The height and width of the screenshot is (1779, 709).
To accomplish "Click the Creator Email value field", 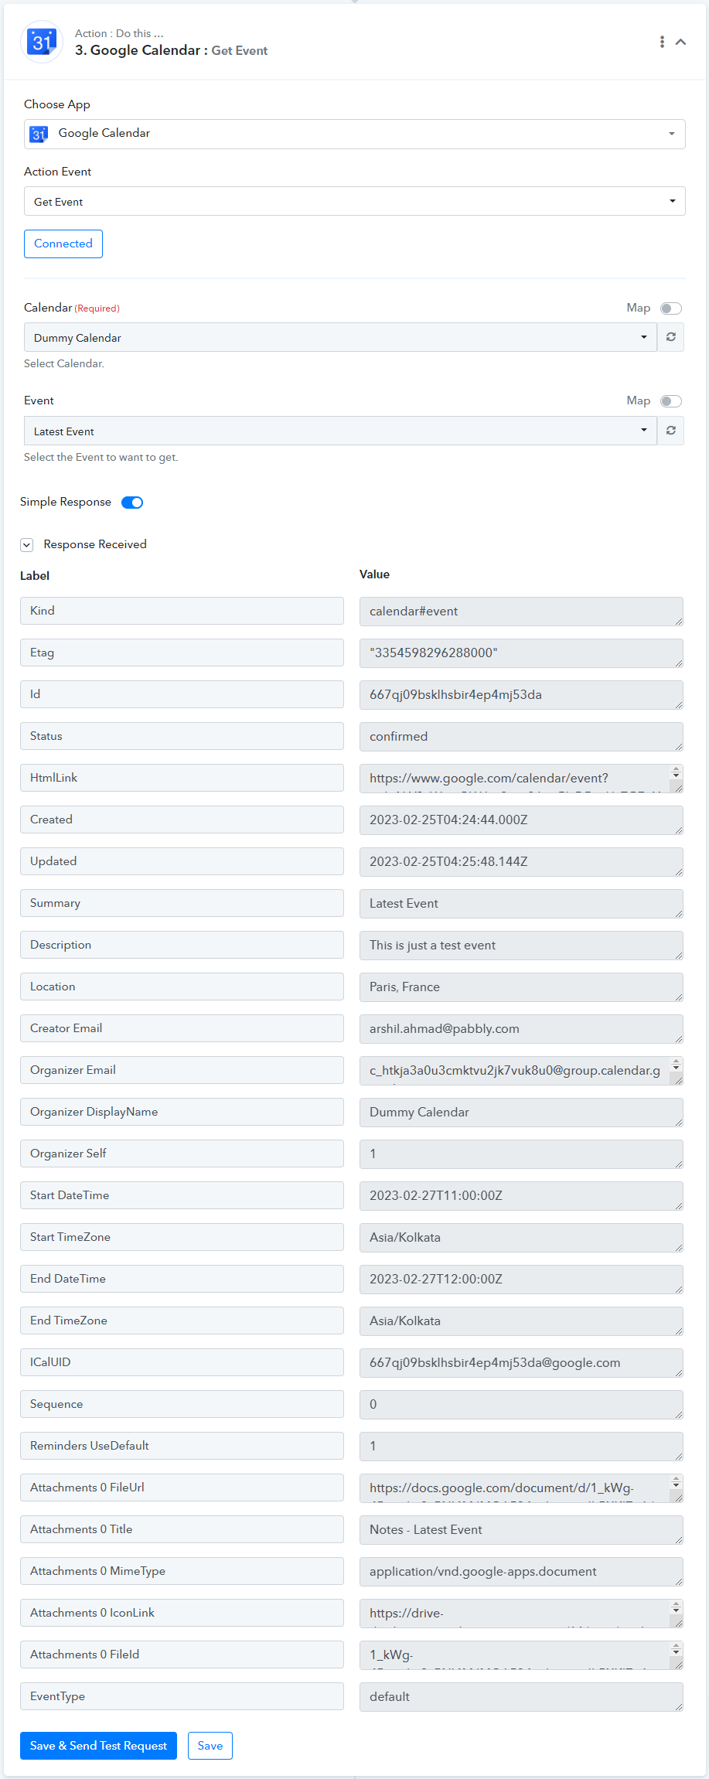I will [x=521, y=1029].
